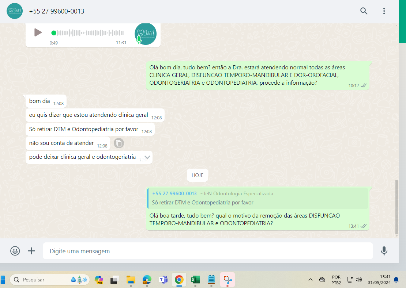406x288 pixels.
Task: Select the sent message timestamped 10:12
Action: (x=257, y=76)
